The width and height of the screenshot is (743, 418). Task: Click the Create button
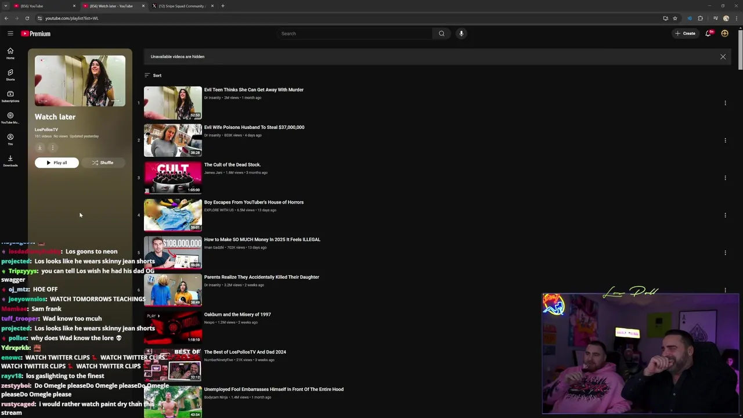click(x=685, y=34)
